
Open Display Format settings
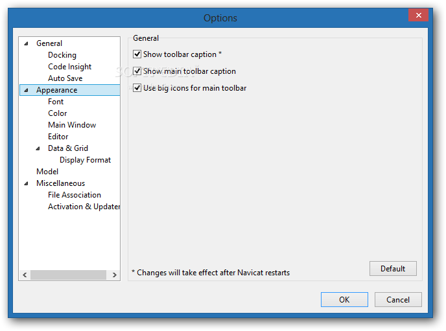[85, 160]
